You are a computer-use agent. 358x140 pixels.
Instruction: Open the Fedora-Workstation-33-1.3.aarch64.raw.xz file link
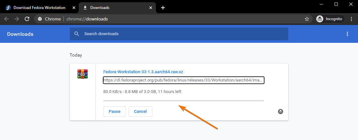(143, 72)
